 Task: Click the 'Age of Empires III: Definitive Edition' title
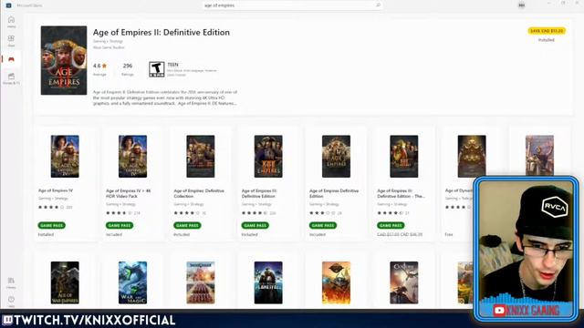(x=259, y=193)
